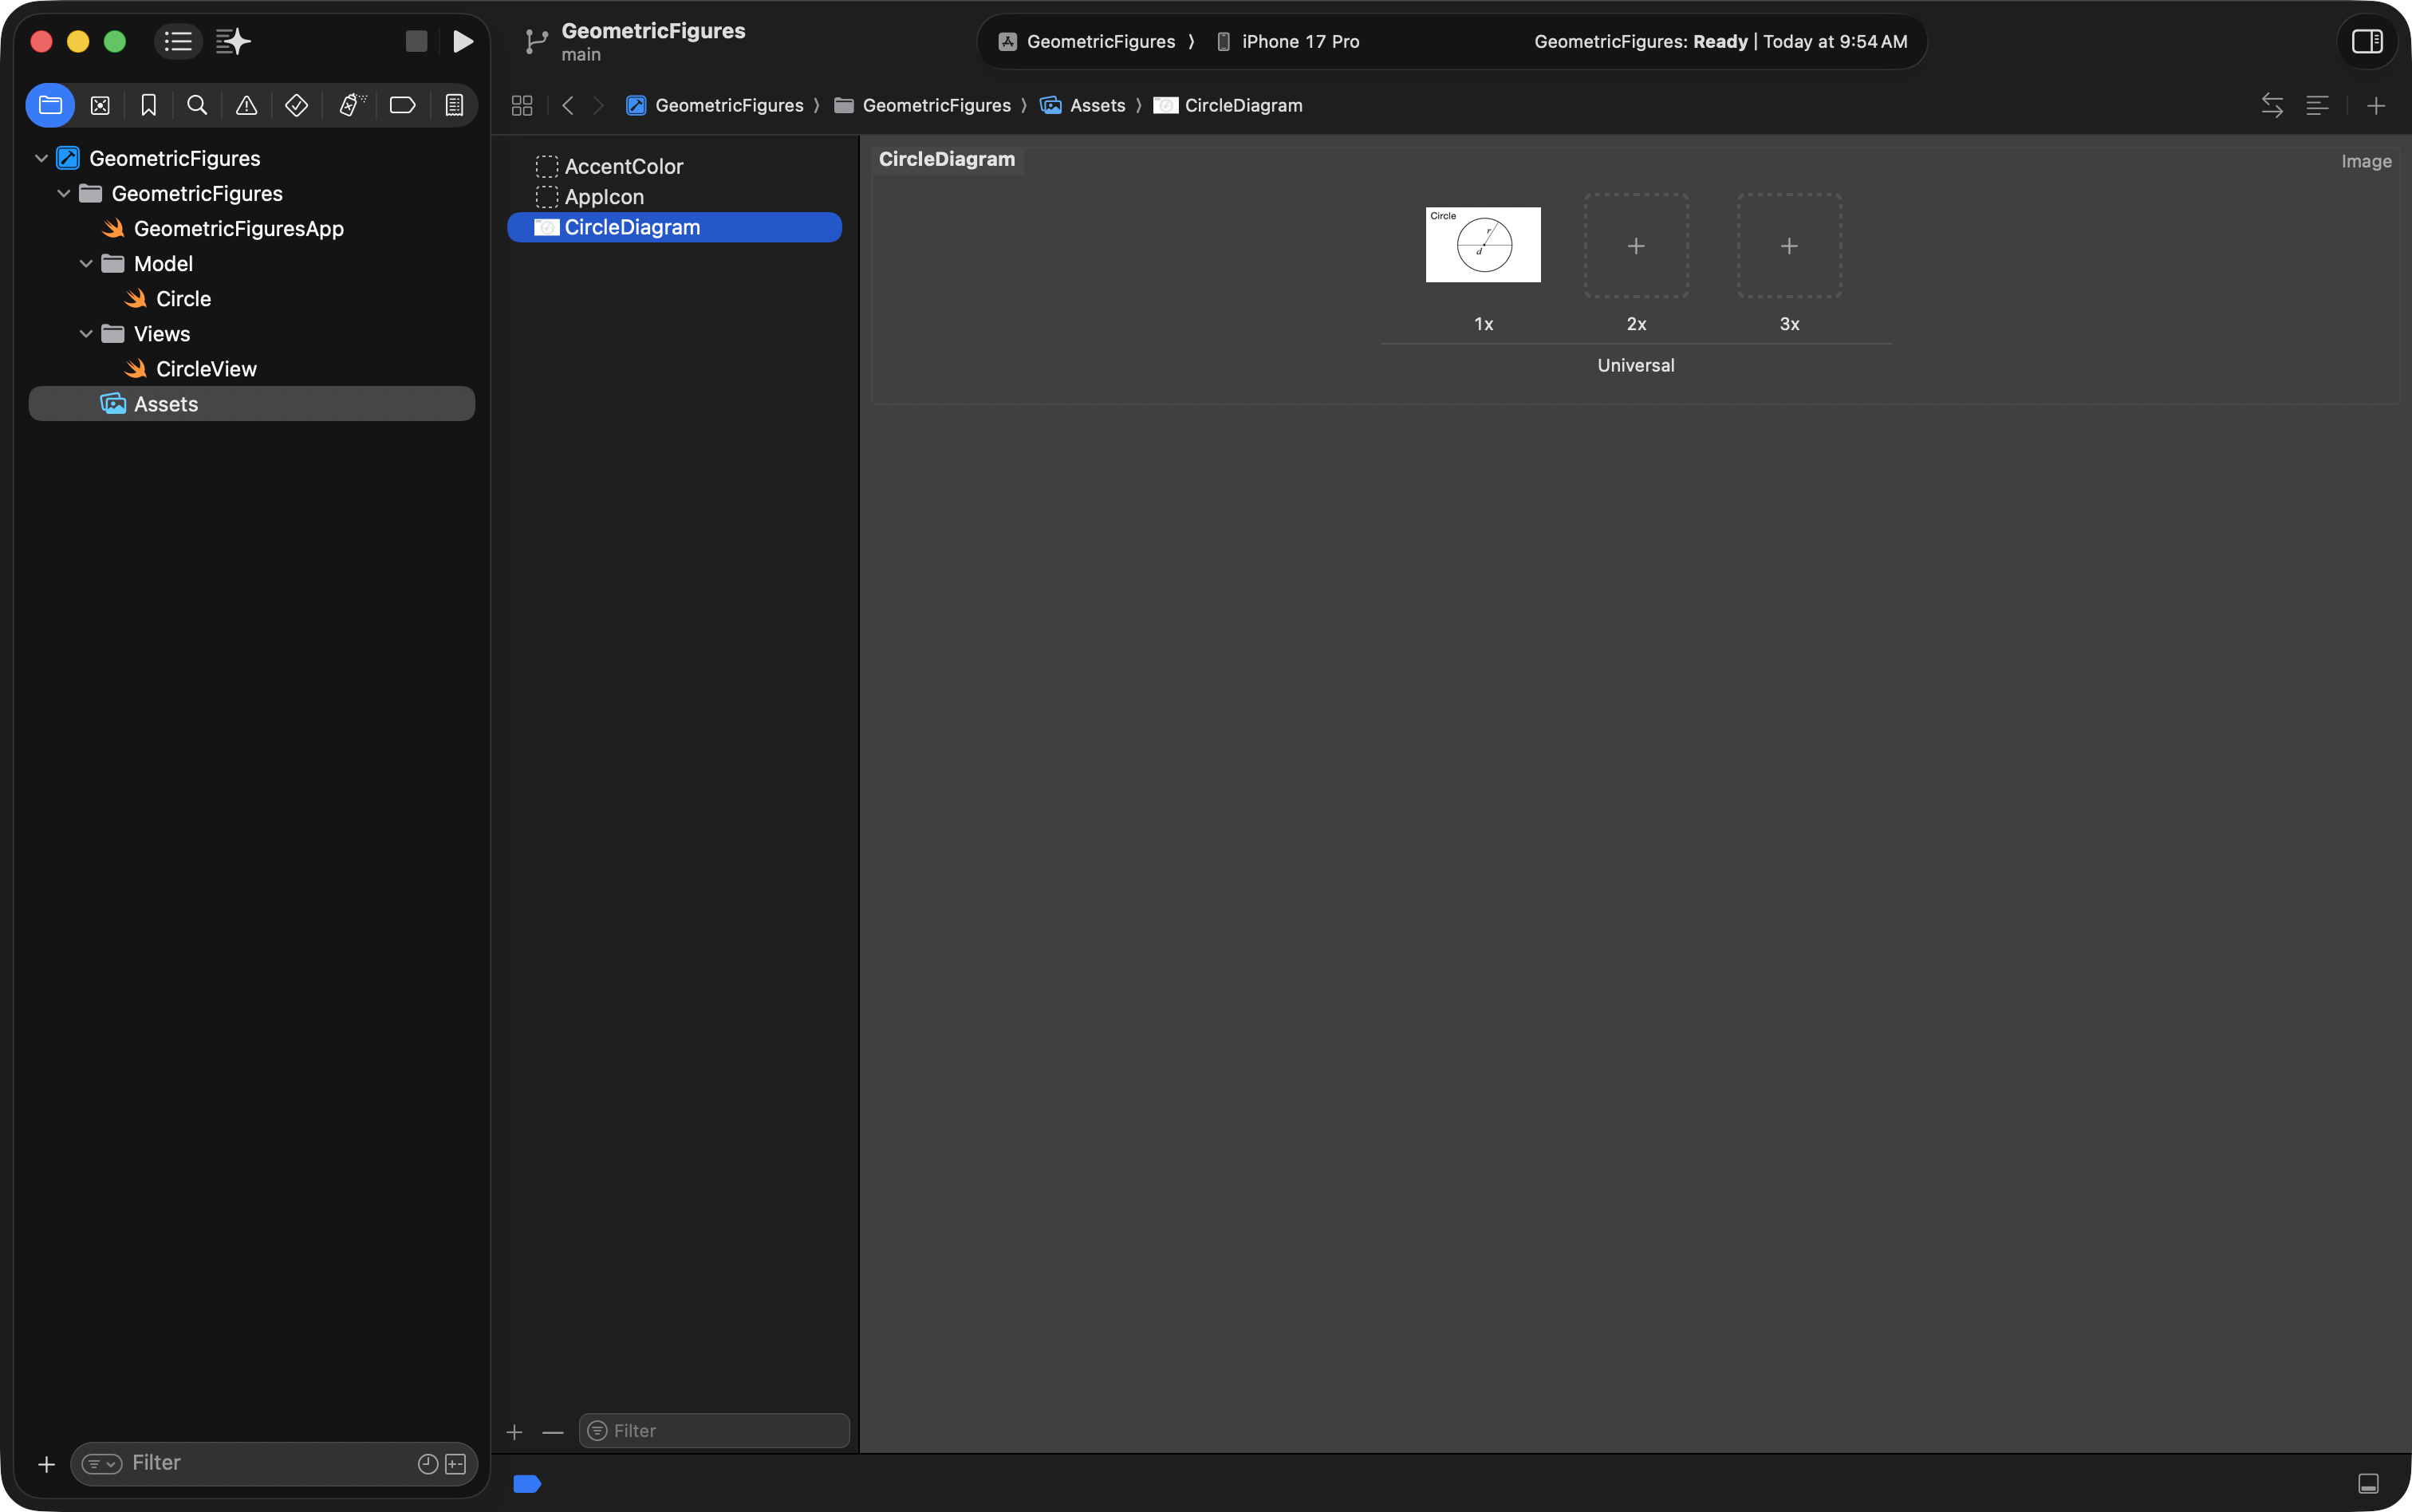Viewport: 2412px width, 1512px height.
Task: Toggle the bottom debug area
Action: point(2368,1483)
